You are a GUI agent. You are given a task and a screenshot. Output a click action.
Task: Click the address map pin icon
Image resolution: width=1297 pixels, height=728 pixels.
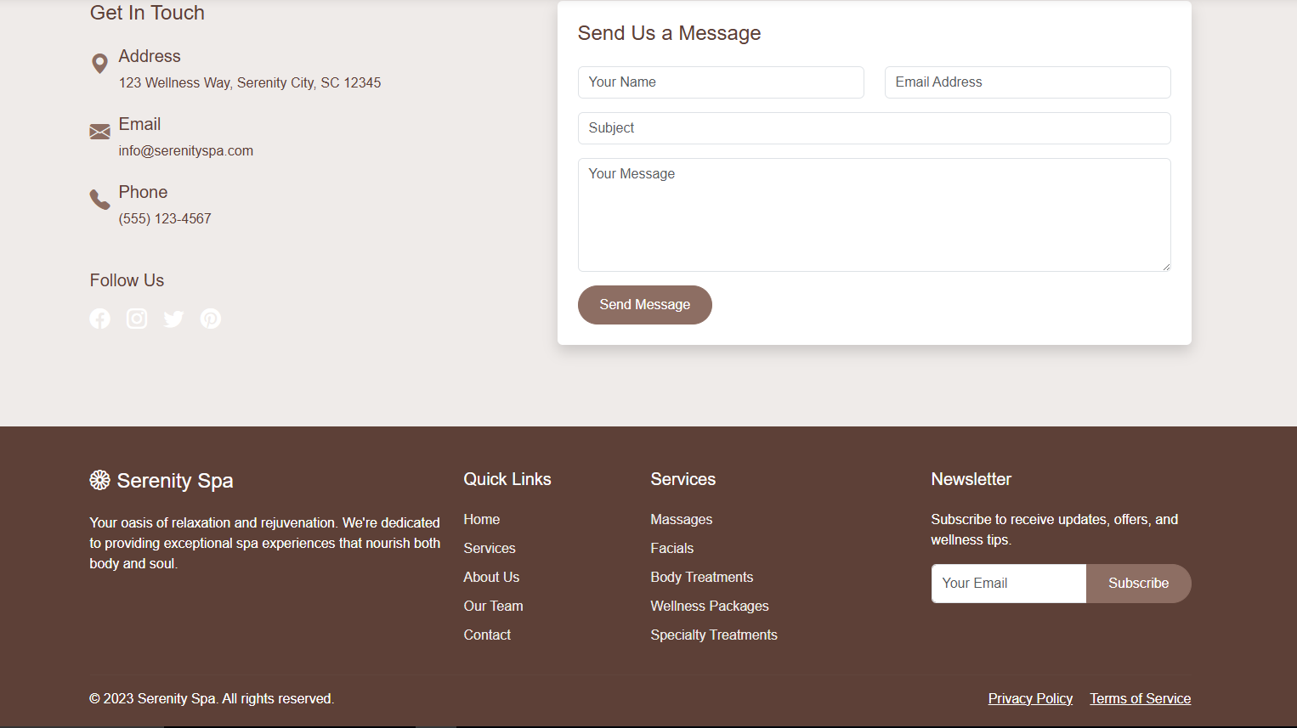(x=99, y=64)
